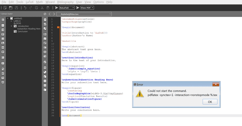Image resolution: width=242 pixels, height=126 pixels.
Task: Expand the LABELS tree node
Action: coord(11,21)
